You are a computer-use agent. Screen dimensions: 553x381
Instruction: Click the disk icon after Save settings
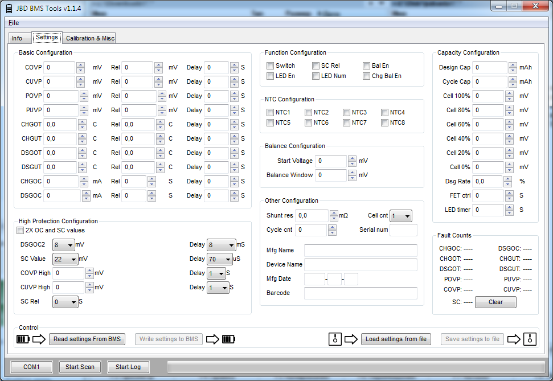[530, 339]
